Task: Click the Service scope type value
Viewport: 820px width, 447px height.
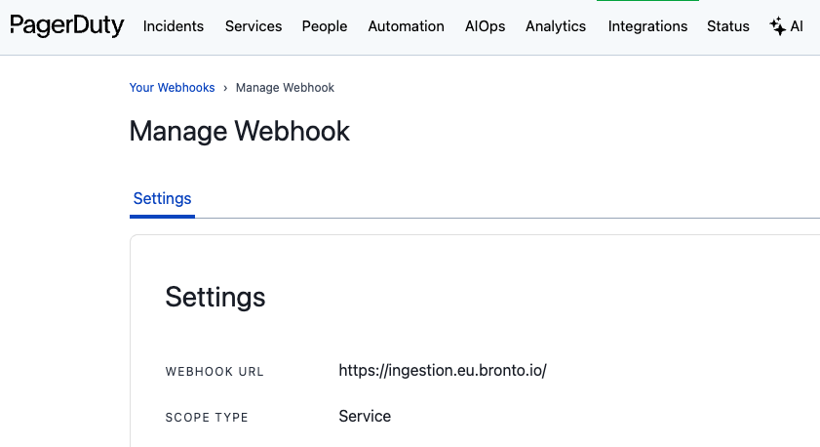Action: (x=365, y=417)
